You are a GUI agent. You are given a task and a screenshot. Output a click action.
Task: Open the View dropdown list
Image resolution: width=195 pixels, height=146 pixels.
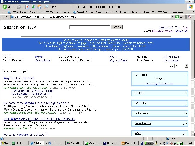click(x=181, y=66)
